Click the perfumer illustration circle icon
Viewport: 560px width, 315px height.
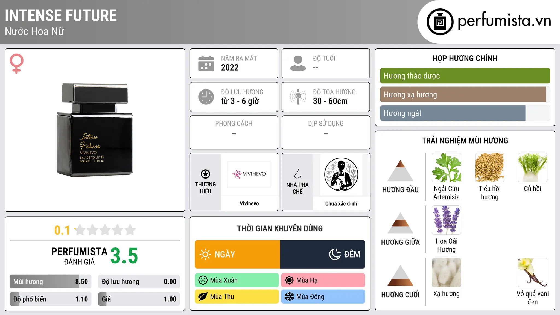(341, 174)
